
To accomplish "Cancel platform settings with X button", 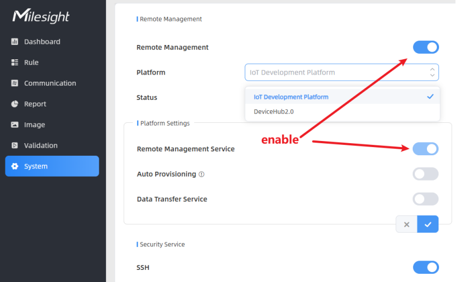I will 407,224.
